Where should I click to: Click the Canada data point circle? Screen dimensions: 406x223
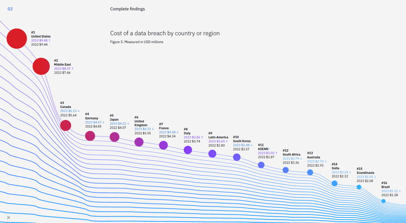[x=66, y=126]
